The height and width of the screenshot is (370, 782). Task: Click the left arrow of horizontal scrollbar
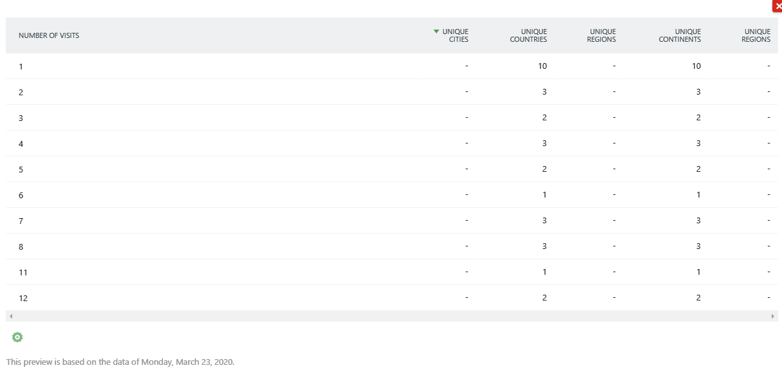[x=11, y=317]
